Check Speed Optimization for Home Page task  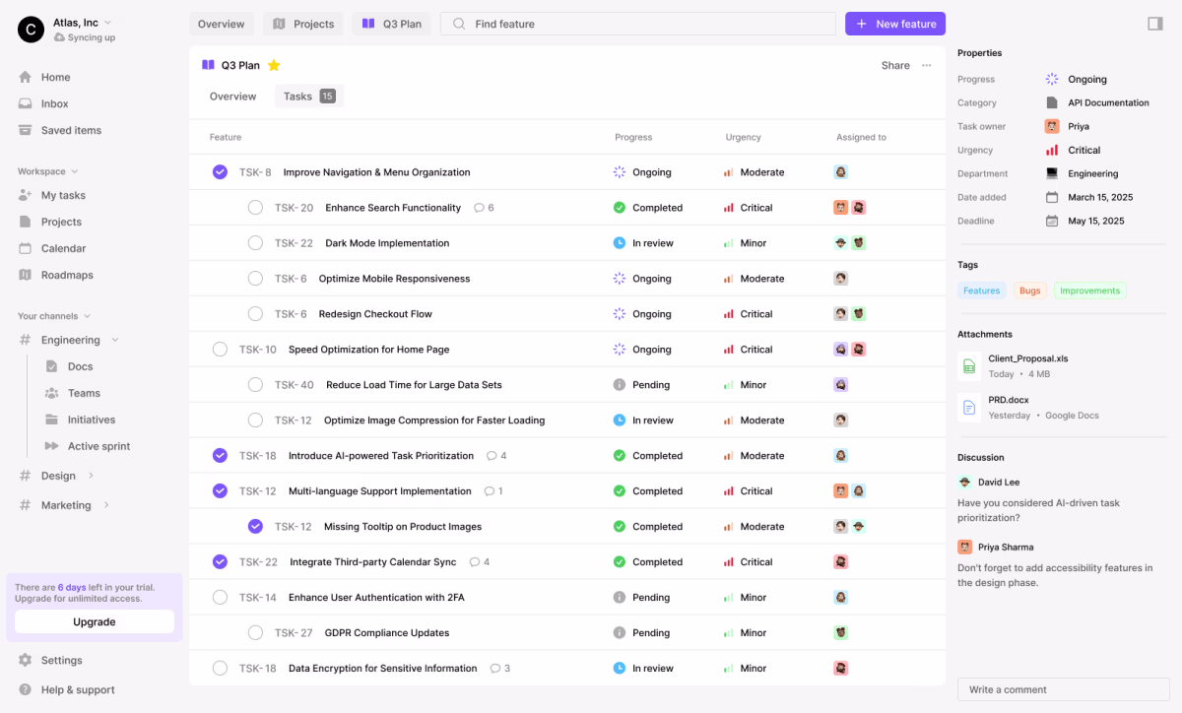pyautogui.click(x=220, y=350)
